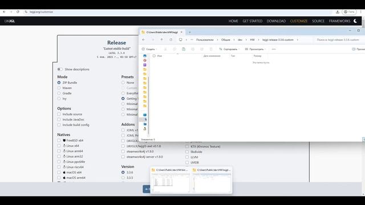Expand chevron after Общие in breadcrumb
This screenshot has width=365, height=205.
click(x=234, y=40)
